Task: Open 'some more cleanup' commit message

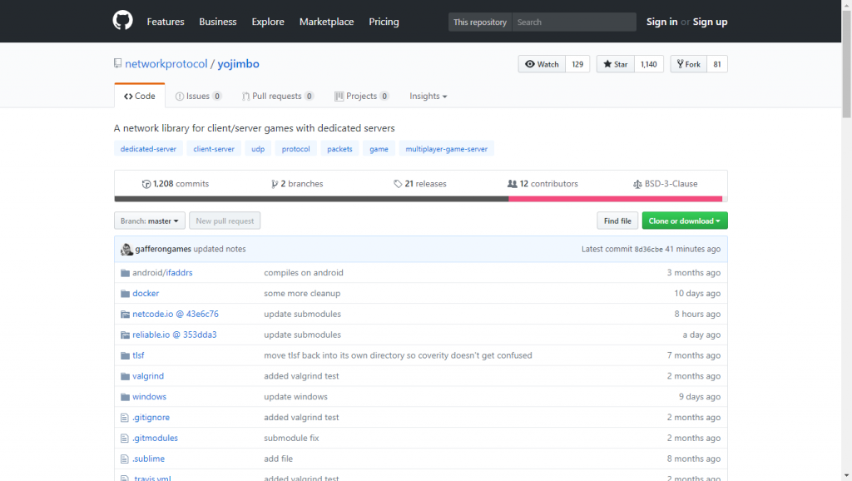Action: pyautogui.click(x=302, y=294)
